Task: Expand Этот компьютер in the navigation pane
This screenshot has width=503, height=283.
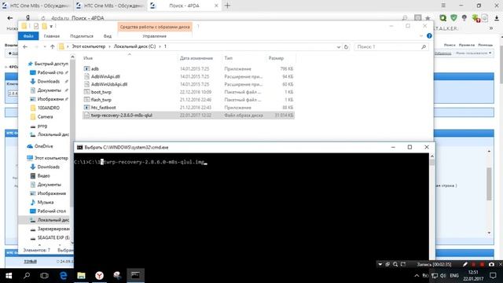Action: pos(48,158)
